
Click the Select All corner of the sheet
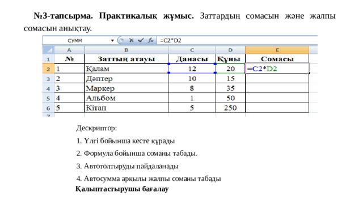[48, 50]
